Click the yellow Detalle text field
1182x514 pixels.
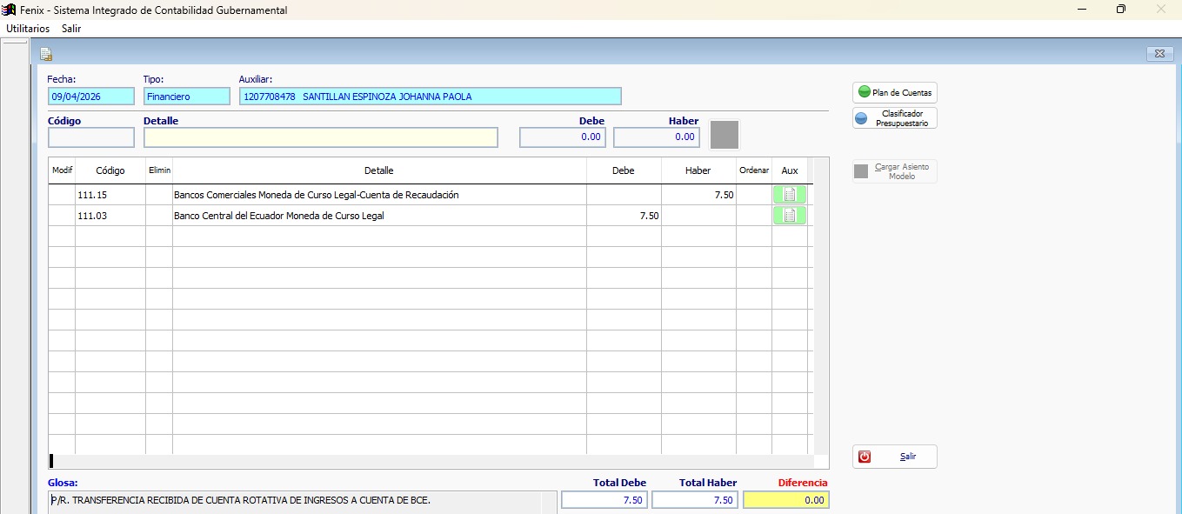coord(321,137)
